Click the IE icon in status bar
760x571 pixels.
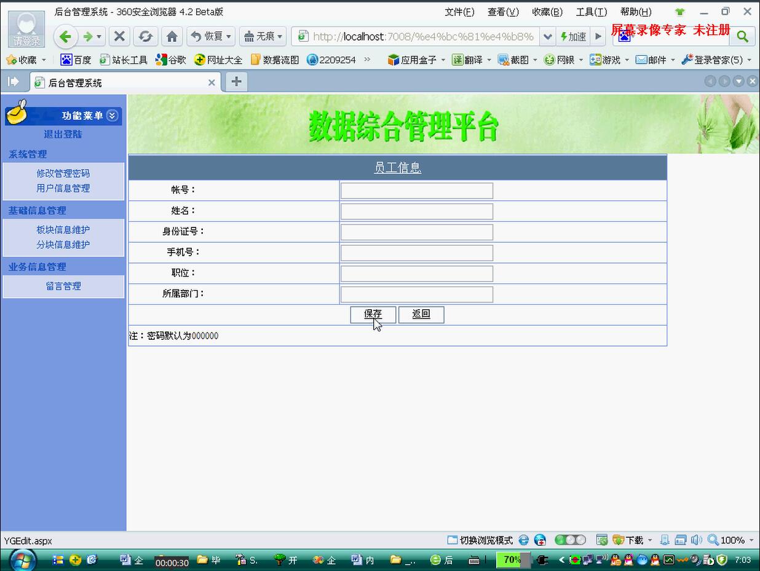(x=523, y=540)
